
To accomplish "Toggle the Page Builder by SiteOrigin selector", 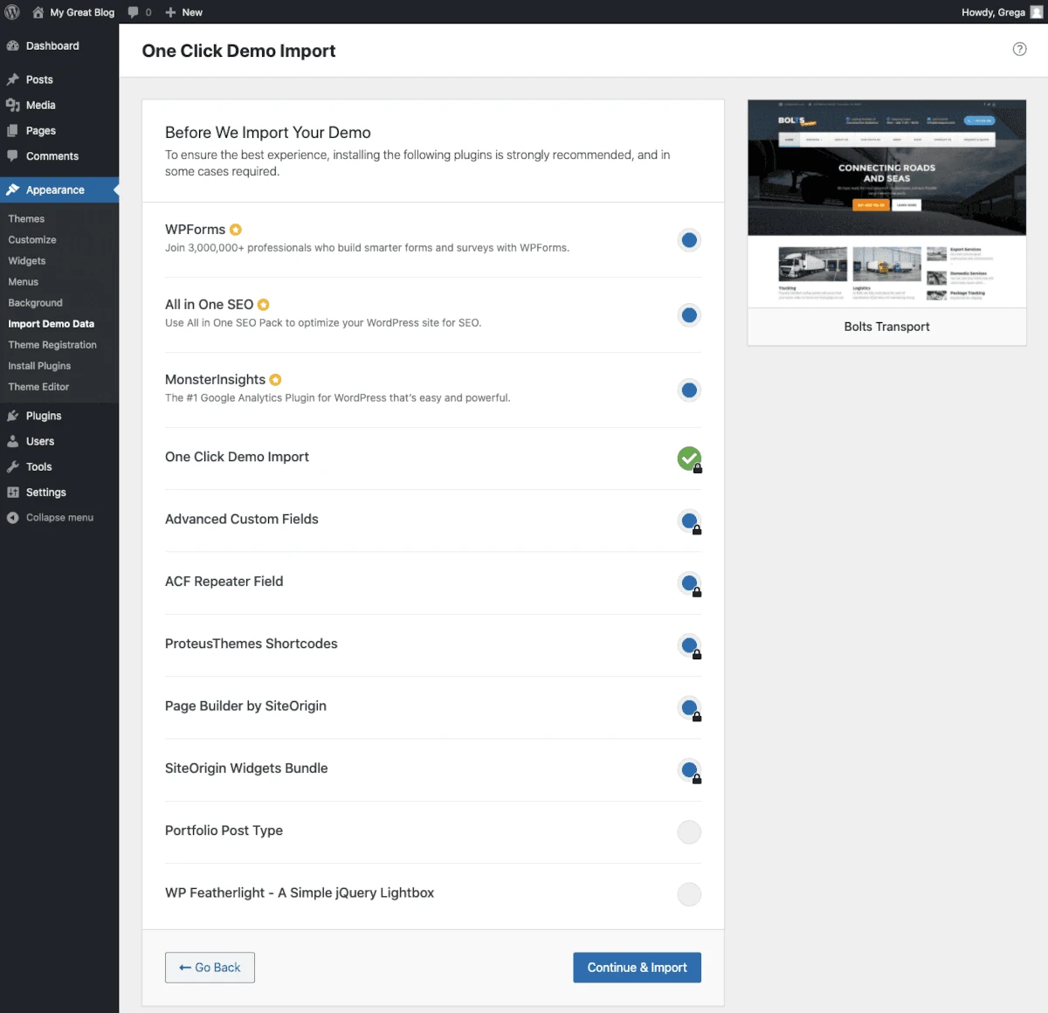I will click(x=689, y=708).
